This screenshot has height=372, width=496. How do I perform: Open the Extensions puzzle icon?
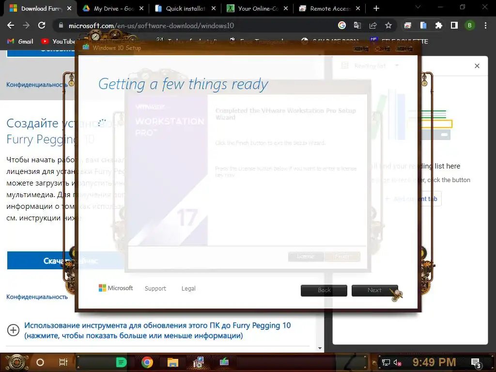tap(439, 25)
